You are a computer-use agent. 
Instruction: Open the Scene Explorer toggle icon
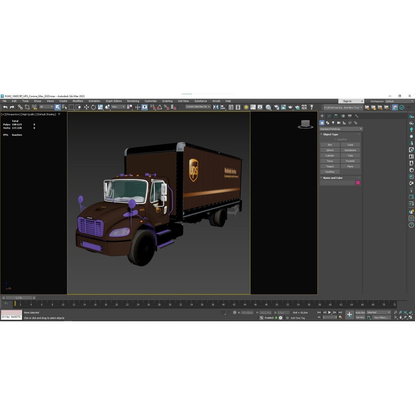coord(231,107)
